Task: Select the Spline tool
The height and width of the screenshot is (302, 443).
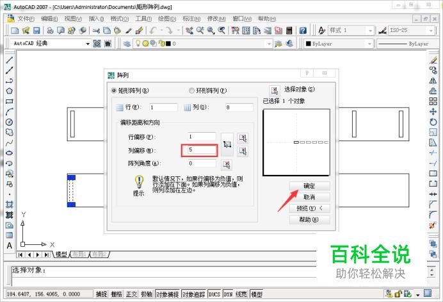Action: click(10, 142)
